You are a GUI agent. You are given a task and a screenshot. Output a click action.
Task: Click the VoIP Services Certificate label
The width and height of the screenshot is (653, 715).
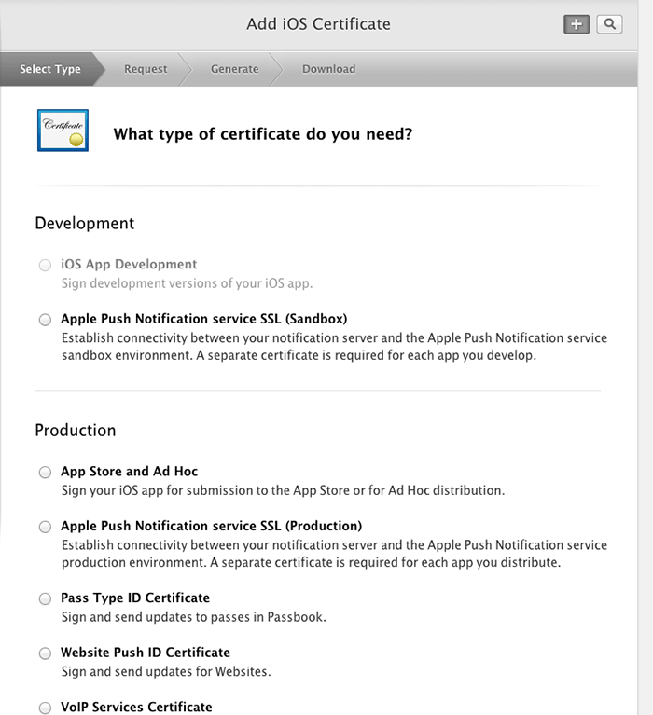tap(136, 707)
